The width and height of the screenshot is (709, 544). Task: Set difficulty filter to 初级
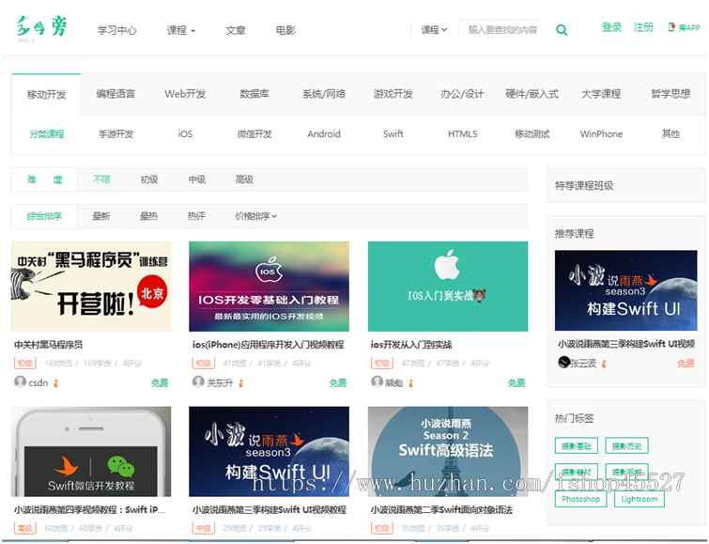pyautogui.click(x=149, y=179)
